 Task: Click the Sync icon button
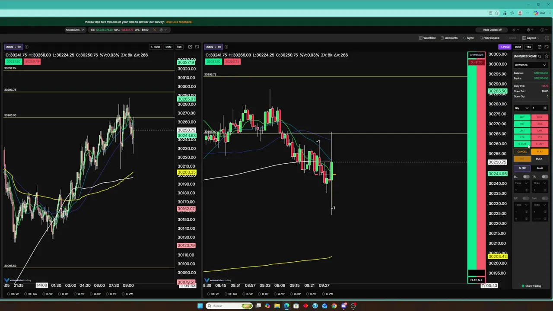[468, 38]
